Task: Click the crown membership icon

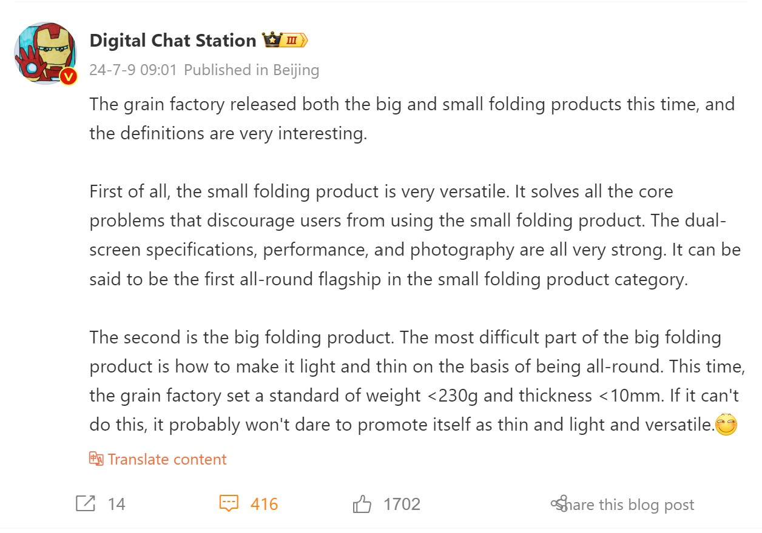Action: (x=271, y=41)
